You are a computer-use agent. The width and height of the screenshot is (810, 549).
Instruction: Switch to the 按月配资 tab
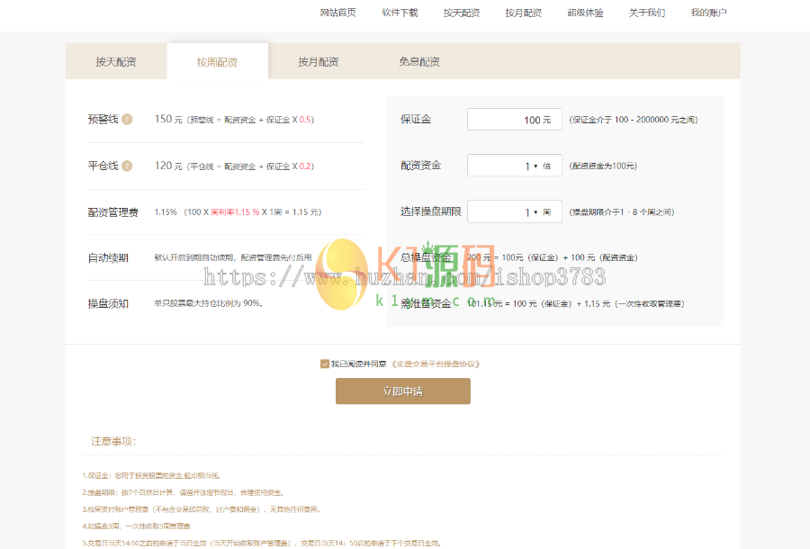319,61
